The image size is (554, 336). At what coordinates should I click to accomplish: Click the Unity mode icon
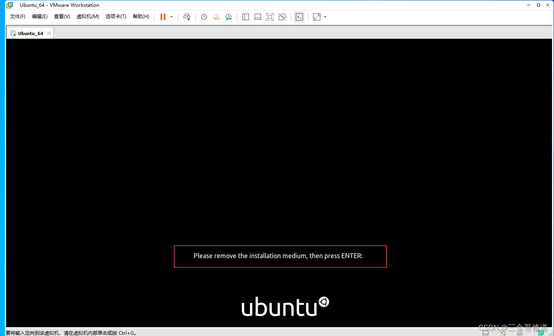pos(282,17)
